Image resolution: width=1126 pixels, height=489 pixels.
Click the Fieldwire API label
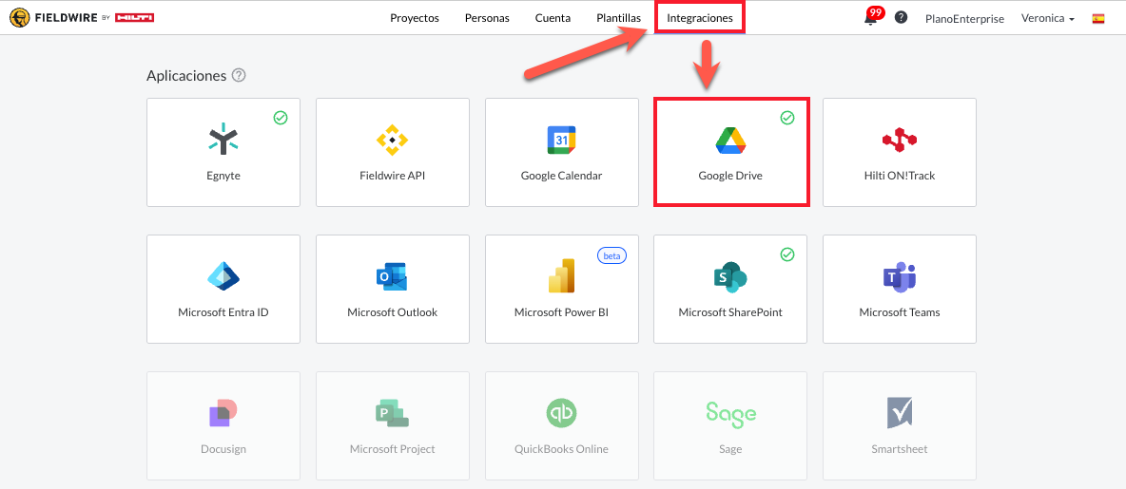pyautogui.click(x=392, y=175)
